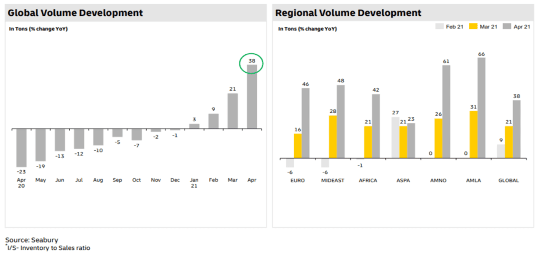Click the 'I/S- Inventory to Sales ratio' footnote
This screenshot has width=540, height=253.
[48, 248]
